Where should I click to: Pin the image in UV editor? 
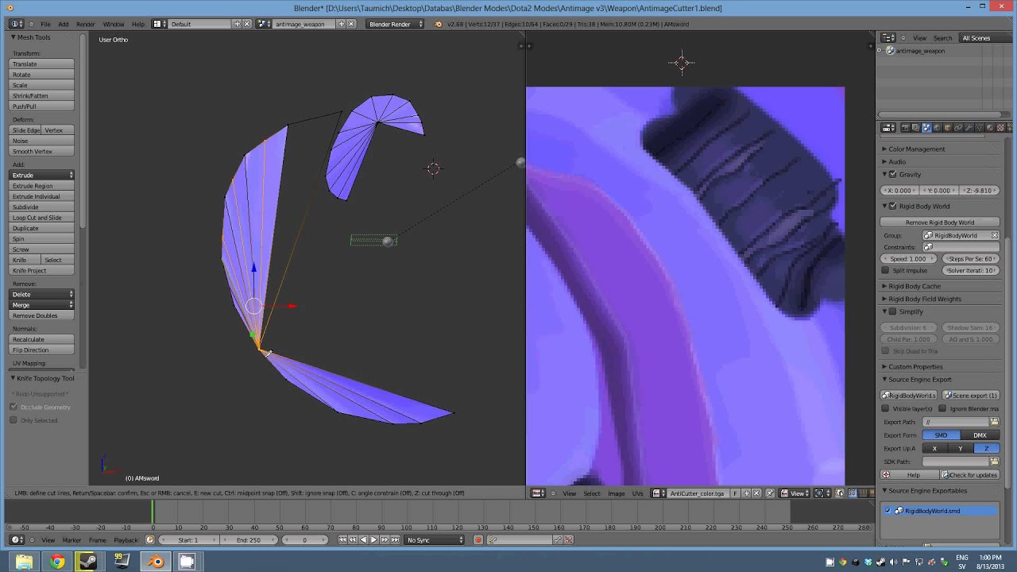770,493
